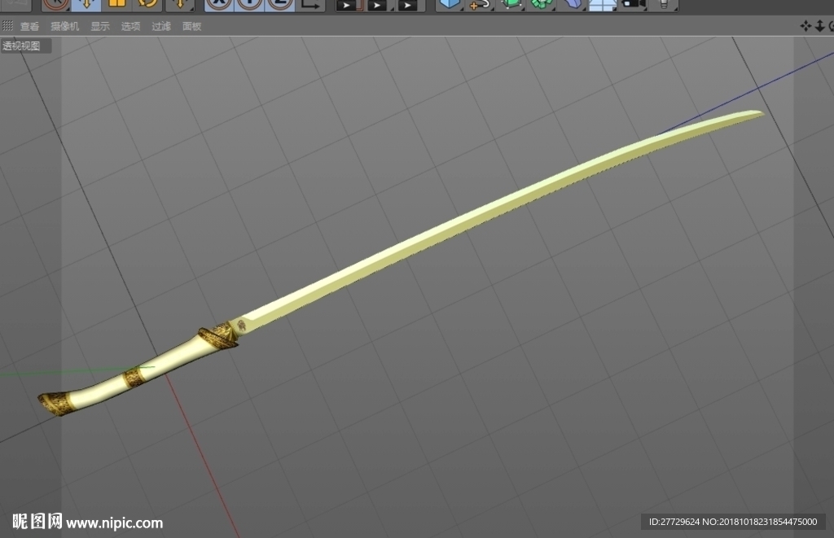
Task: Open the 摄像机 viewport menu
Action: [64, 26]
